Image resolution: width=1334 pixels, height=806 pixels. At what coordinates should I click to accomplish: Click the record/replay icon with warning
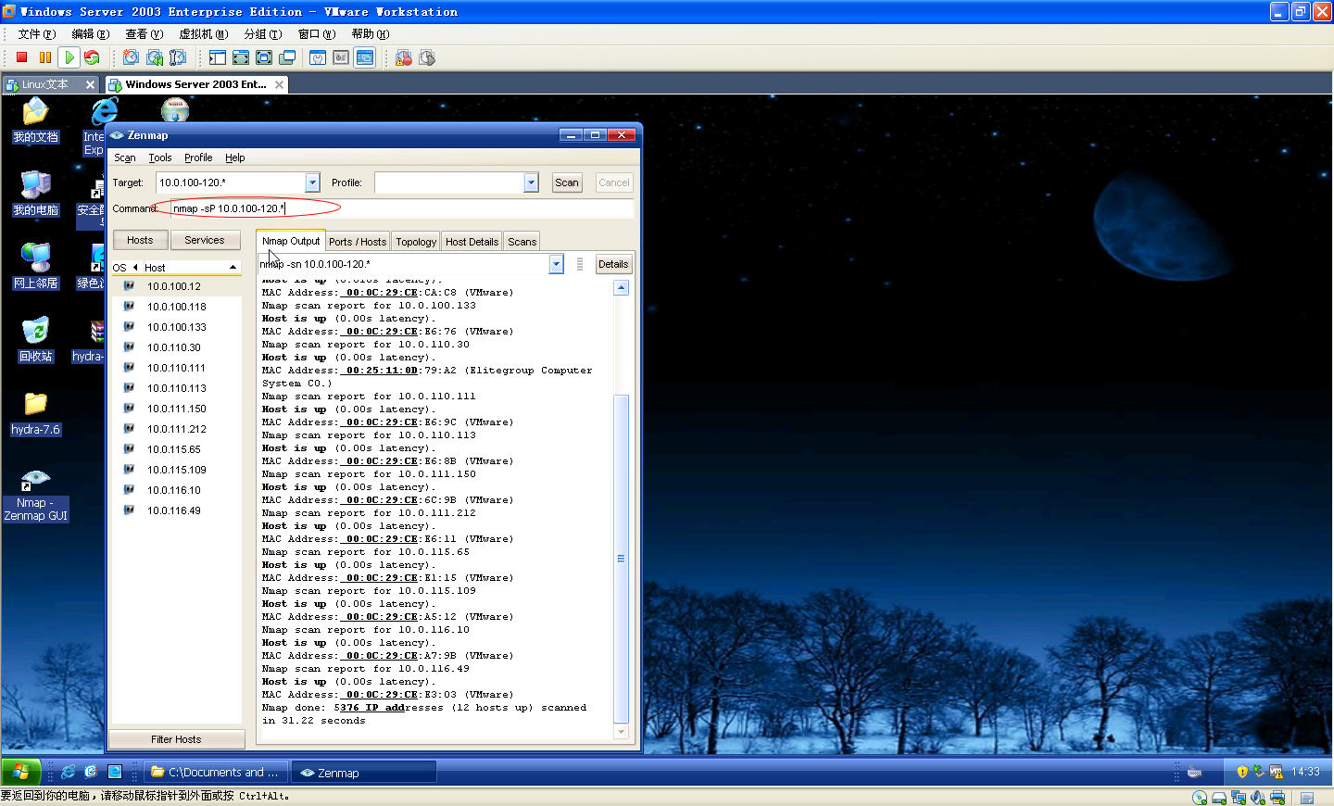point(404,57)
